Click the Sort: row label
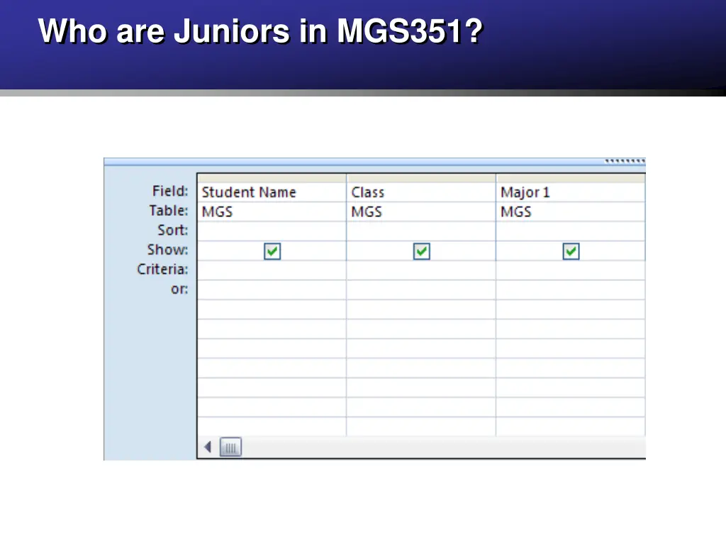726x545 pixels. 173,230
